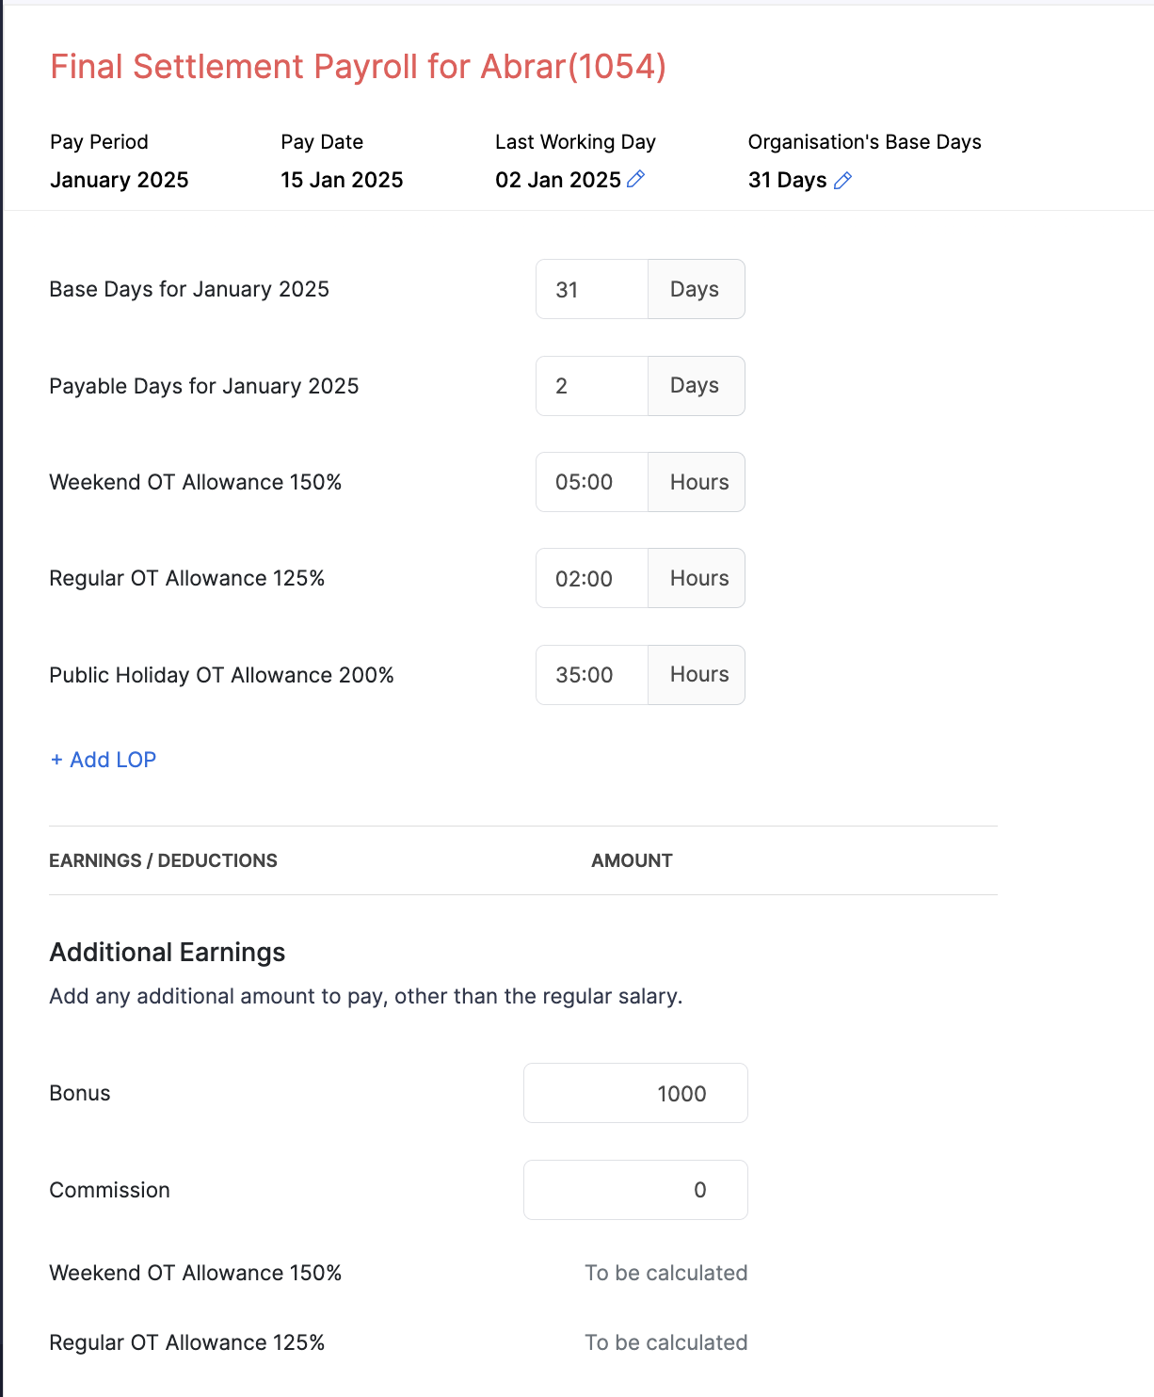Click the Last Working Day date value

(x=558, y=180)
